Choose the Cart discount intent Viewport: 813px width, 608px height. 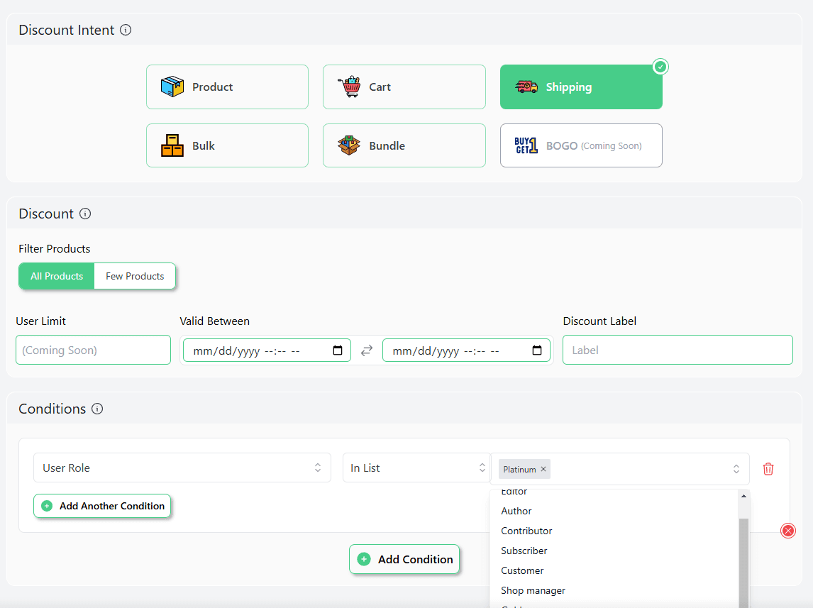tap(404, 87)
